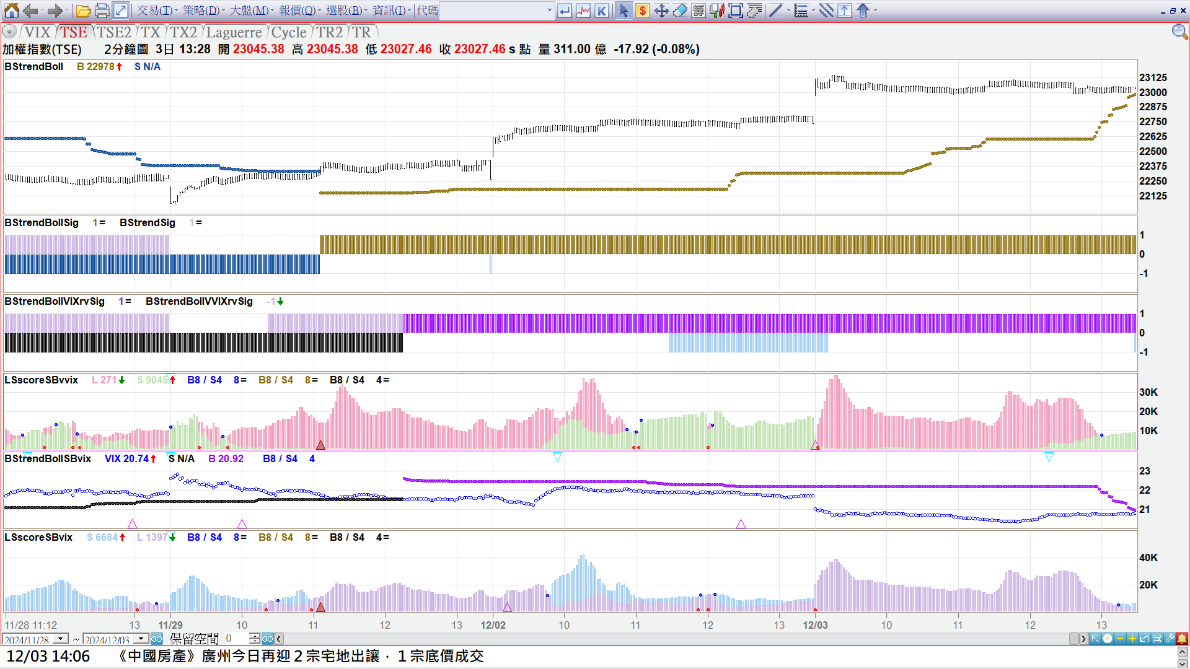The height and width of the screenshot is (669, 1190).
Task: Click the blue up arrow icon
Action: point(863,11)
